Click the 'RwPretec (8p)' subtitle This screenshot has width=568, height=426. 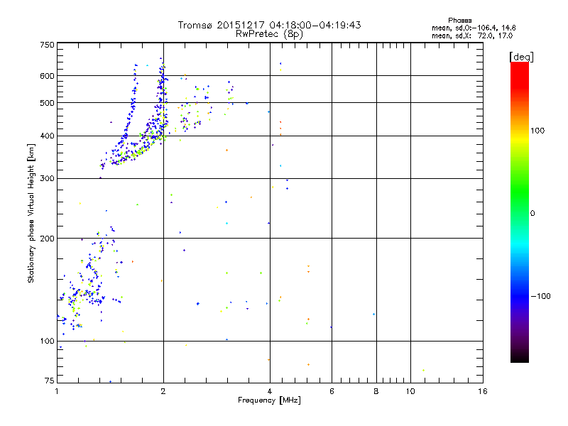(269, 34)
